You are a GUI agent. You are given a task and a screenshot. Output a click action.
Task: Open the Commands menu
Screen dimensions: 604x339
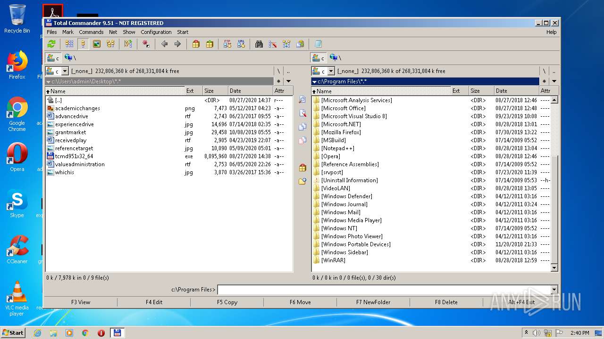click(91, 32)
